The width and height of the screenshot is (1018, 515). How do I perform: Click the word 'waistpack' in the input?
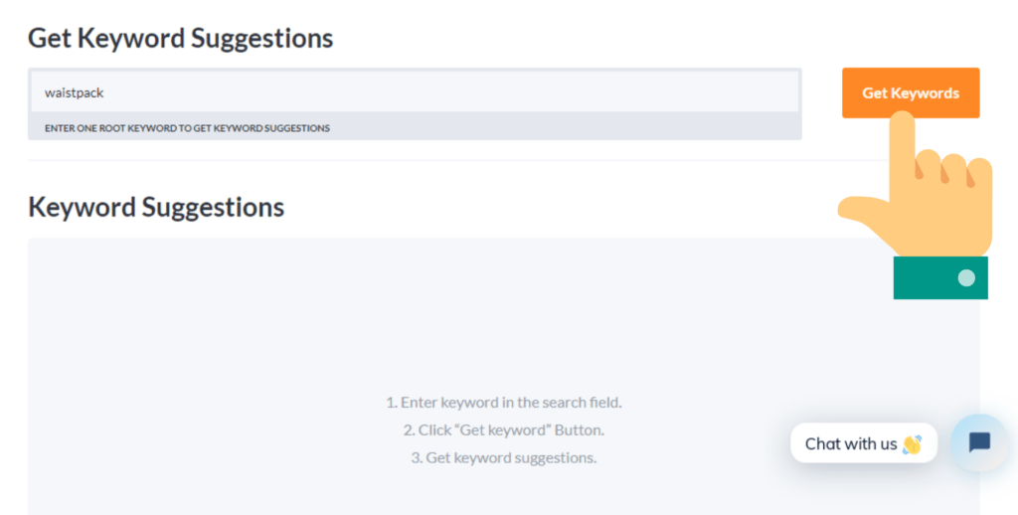coord(74,92)
